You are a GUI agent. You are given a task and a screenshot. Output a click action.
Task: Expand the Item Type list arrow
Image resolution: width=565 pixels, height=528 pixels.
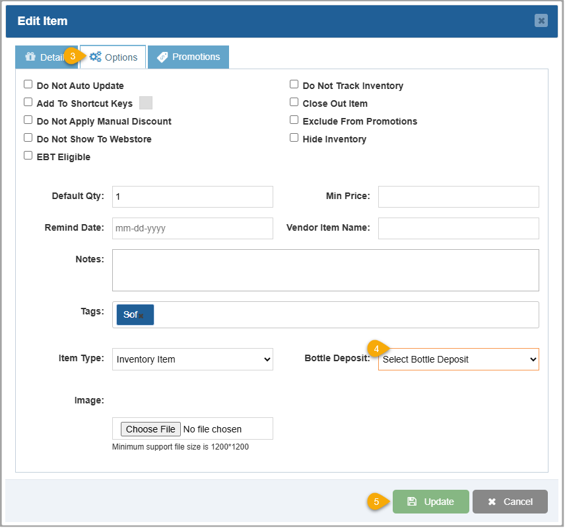266,359
